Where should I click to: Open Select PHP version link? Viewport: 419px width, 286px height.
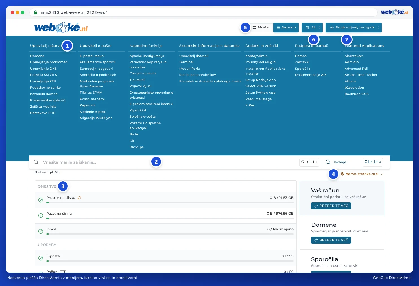261,86
